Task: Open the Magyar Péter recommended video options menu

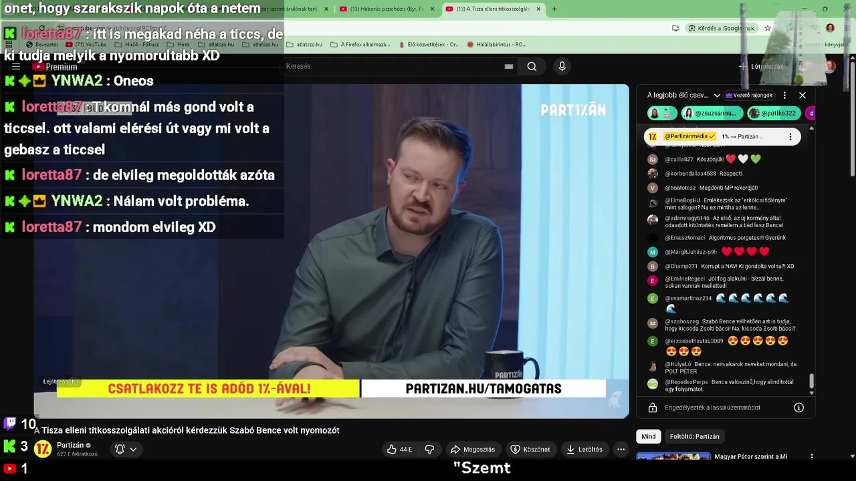Action: point(812,457)
